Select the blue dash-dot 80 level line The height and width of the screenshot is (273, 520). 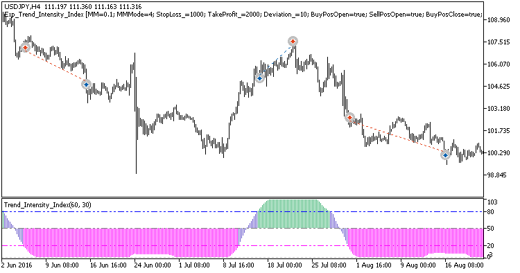[243, 212]
